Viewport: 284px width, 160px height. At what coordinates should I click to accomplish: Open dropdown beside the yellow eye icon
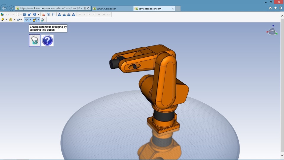point(14,20)
